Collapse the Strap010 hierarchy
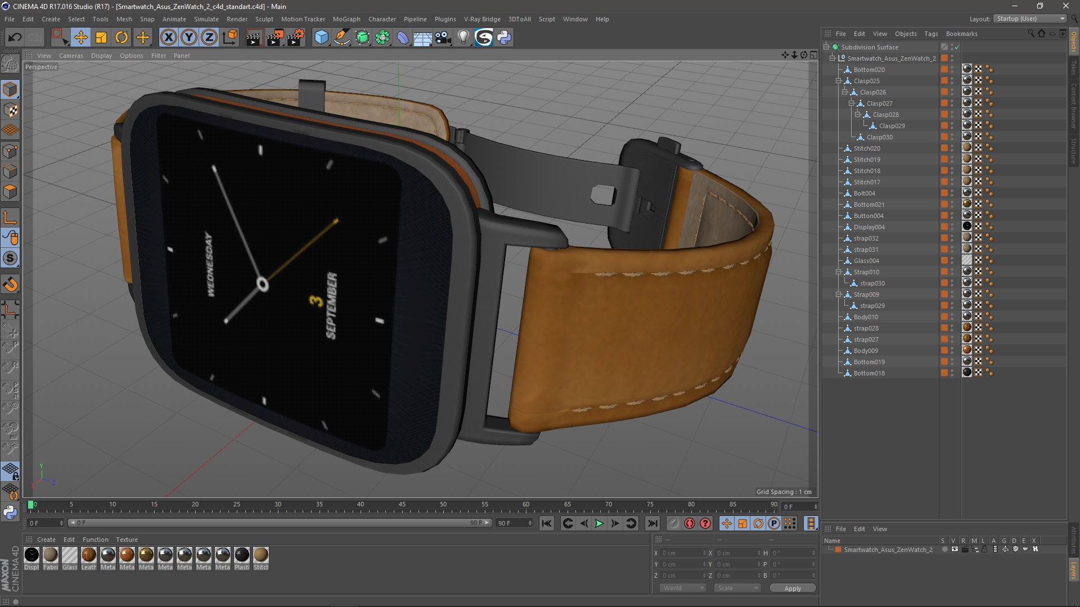The image size is (1080, 607). 839,272
